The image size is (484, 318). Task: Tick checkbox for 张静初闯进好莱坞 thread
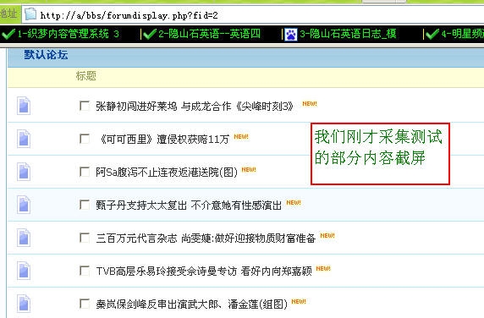pos(85,106)
